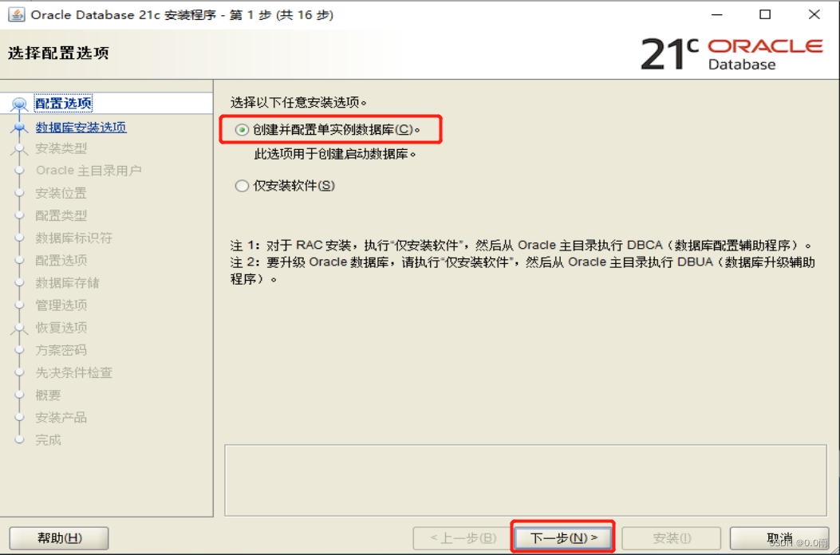Select the 配置选项 step at top of sidebar

point(63,103)
